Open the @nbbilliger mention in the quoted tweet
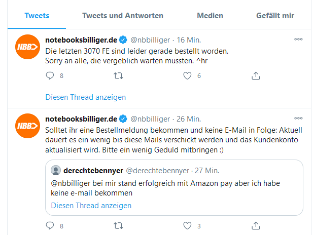Image resolution: width=313 pixels, height=235 pixels. pos(72,183)
